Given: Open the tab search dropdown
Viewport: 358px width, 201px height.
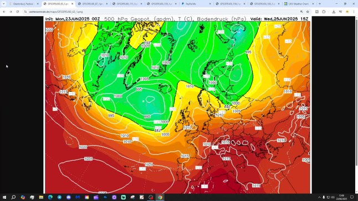Looking at the screenshot, I should pyautogui.click(x=4, y=4).
